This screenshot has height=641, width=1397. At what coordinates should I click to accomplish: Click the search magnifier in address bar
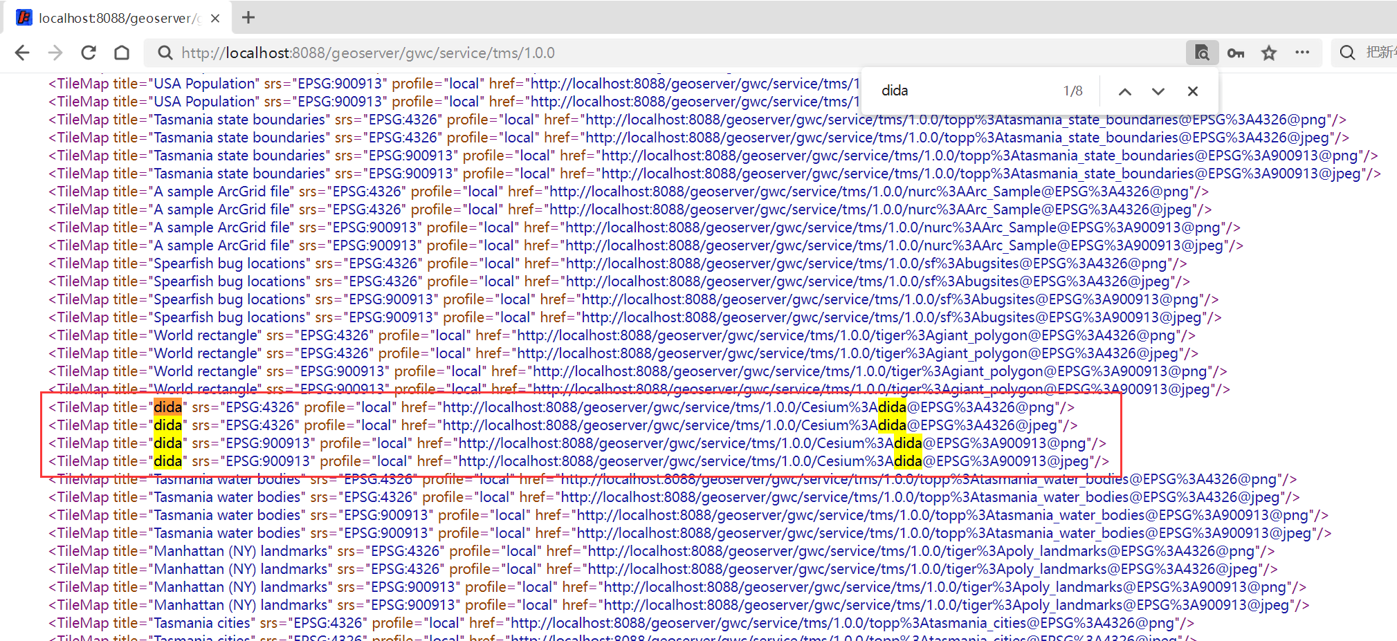(x=165, y=53)
